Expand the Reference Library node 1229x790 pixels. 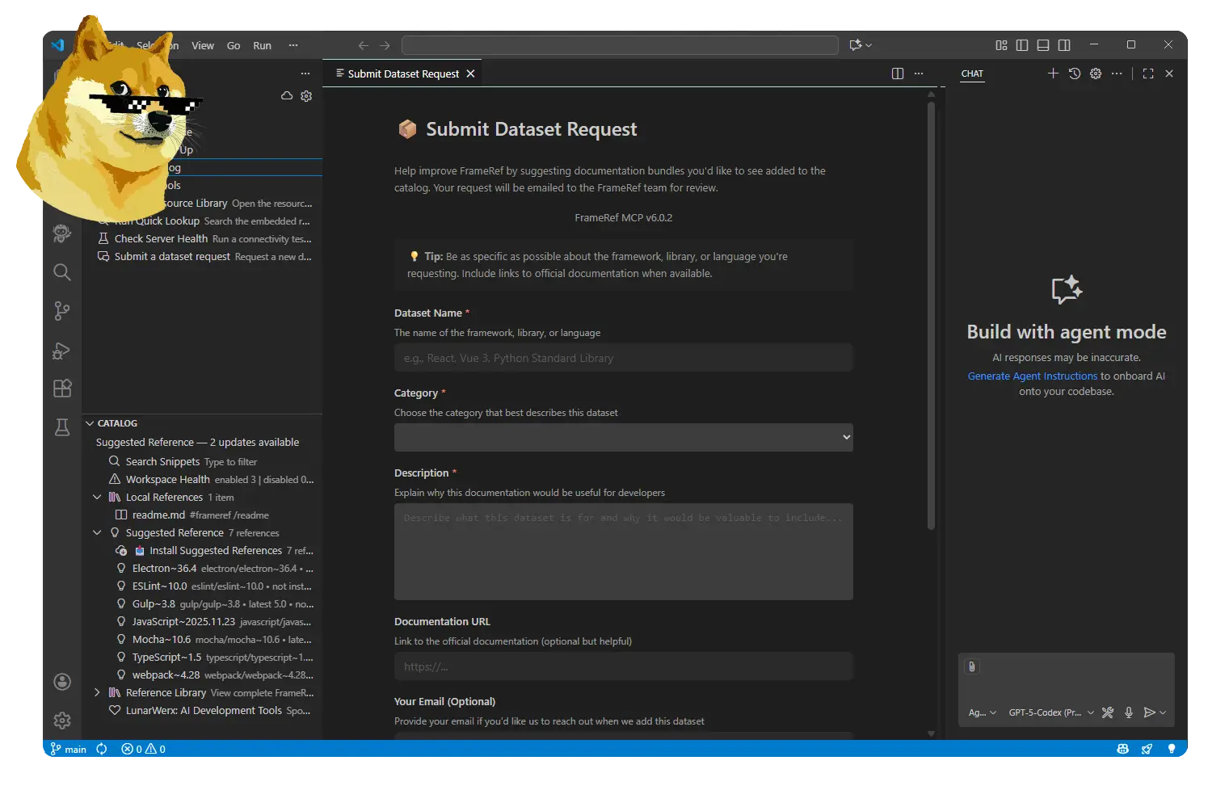[x=97, y=693]
